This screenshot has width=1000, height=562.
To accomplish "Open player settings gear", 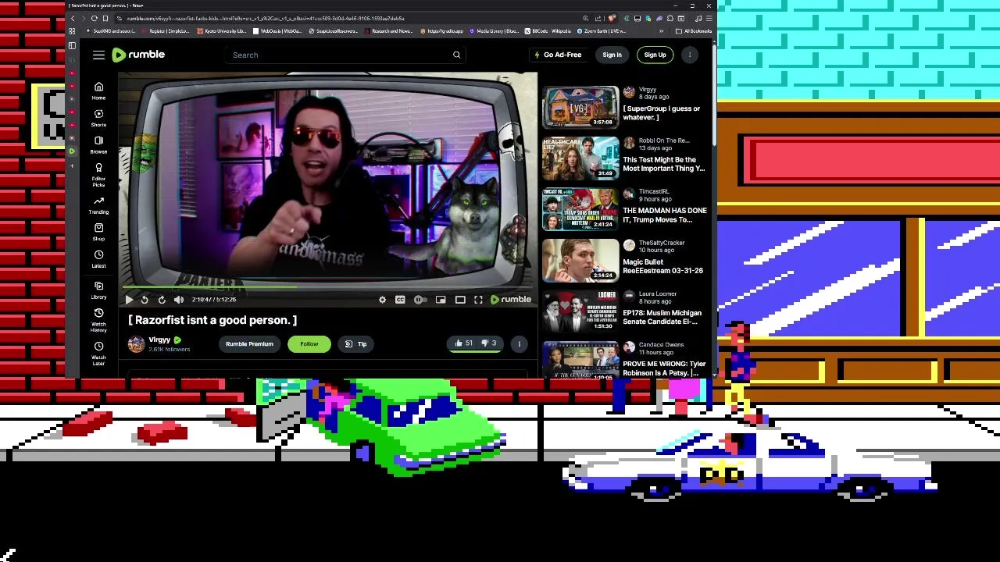I will point(382,300).
